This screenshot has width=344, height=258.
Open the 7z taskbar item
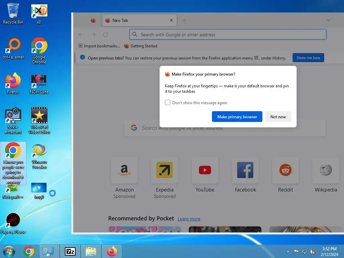coord(70,251)
